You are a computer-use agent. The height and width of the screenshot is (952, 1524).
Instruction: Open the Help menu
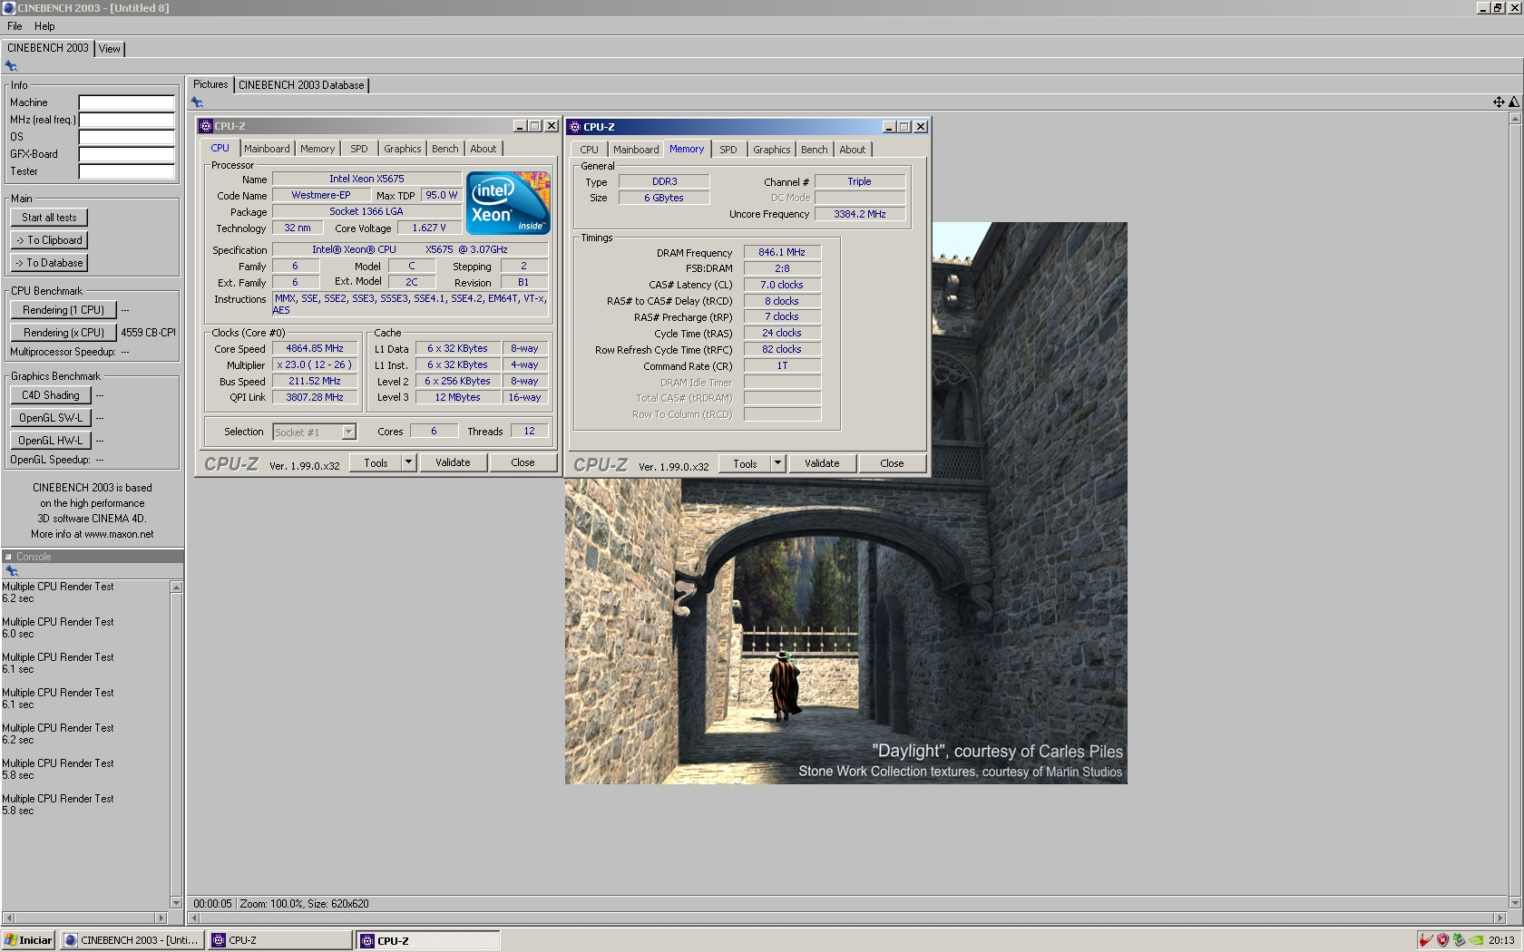click(x=44, y=26)
